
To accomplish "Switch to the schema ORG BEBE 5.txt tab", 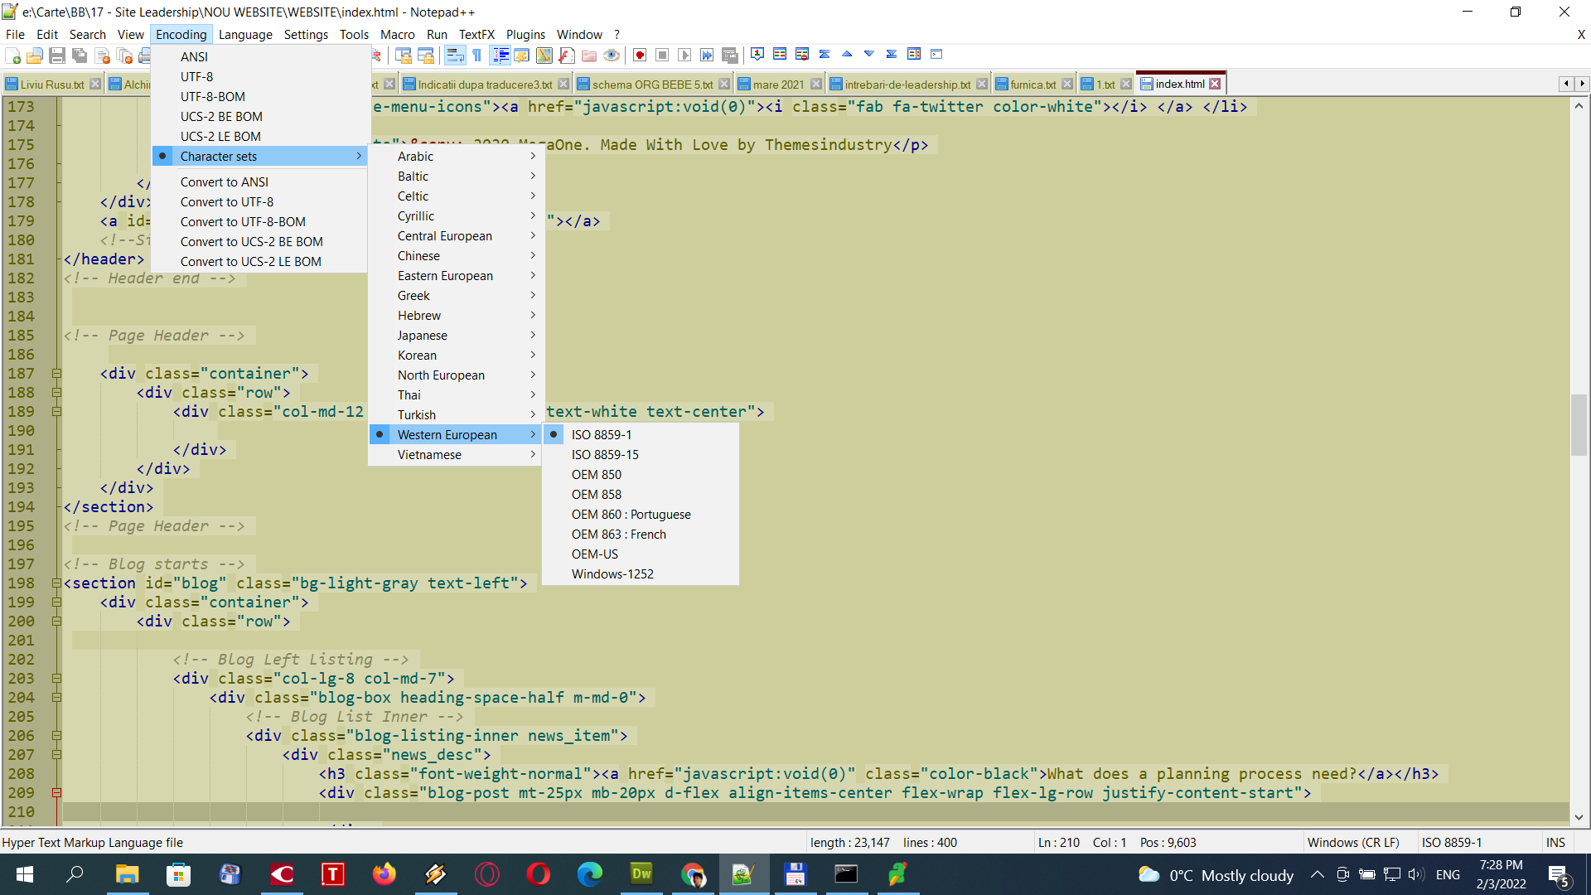I will coord(652,84).
